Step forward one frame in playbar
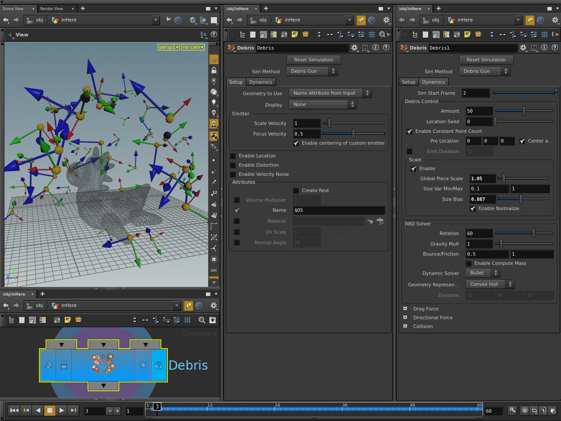Viewport: 561px width, 421px height. pos(73,410)
